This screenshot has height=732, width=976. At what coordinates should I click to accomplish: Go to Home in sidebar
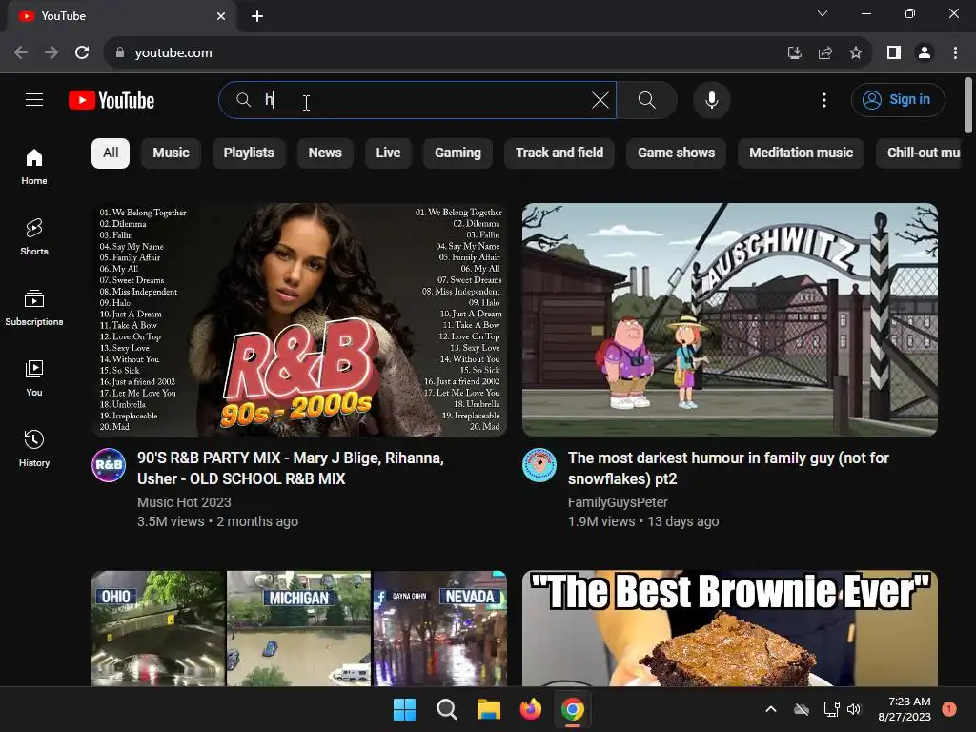pos(34,166)
